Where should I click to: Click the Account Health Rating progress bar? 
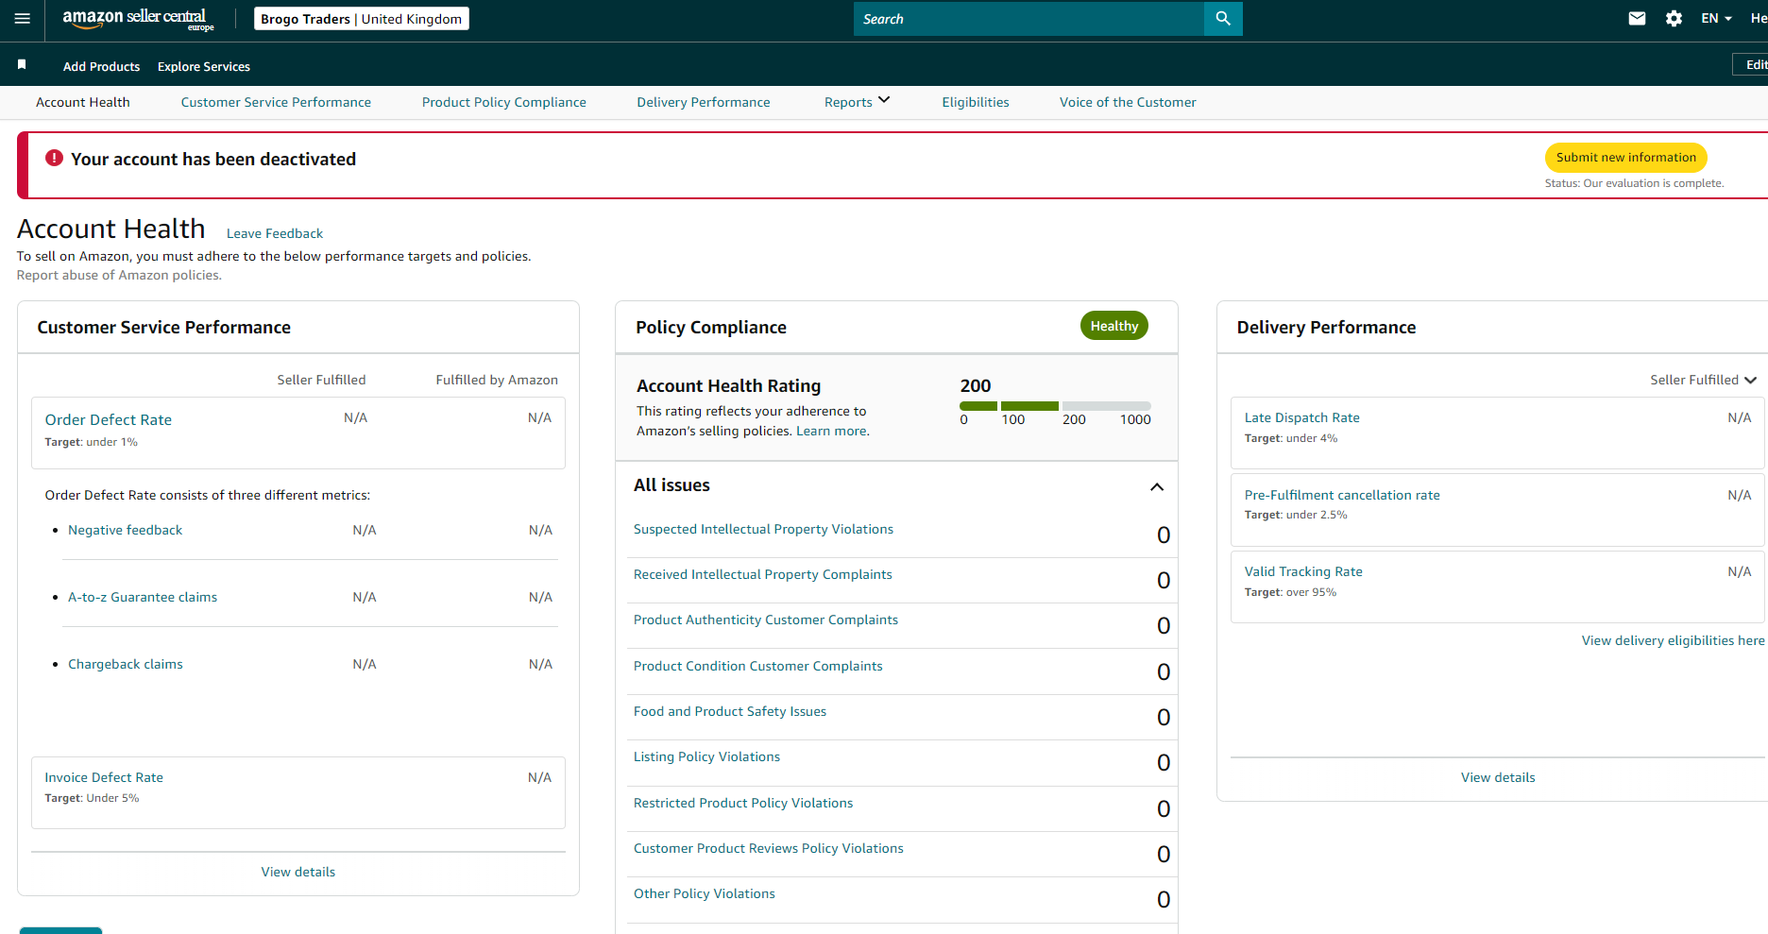(x=1055, y=406)
